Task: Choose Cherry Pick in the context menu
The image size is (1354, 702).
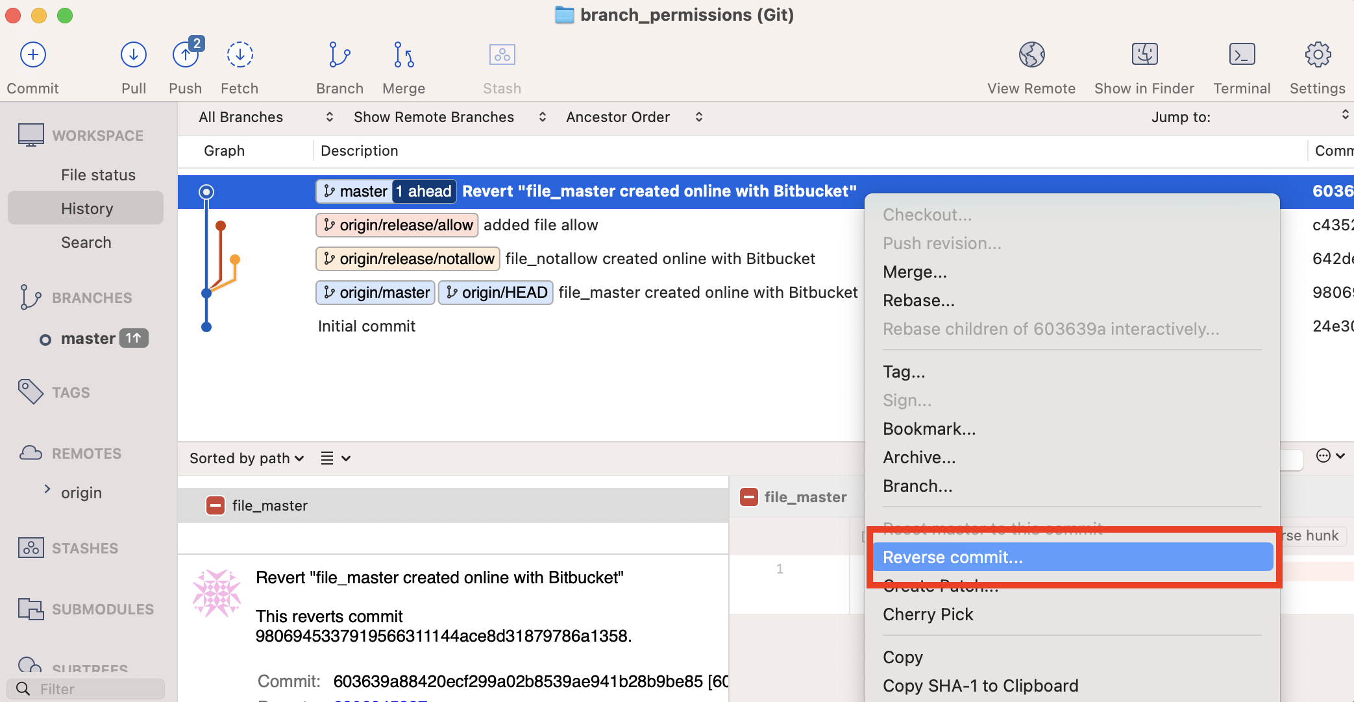Action: click(x=928, y=614)
